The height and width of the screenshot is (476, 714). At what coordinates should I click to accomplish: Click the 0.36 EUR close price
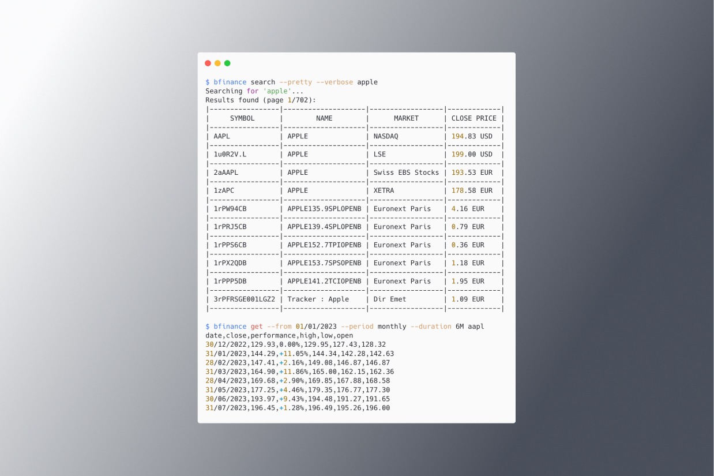(468, 245)
